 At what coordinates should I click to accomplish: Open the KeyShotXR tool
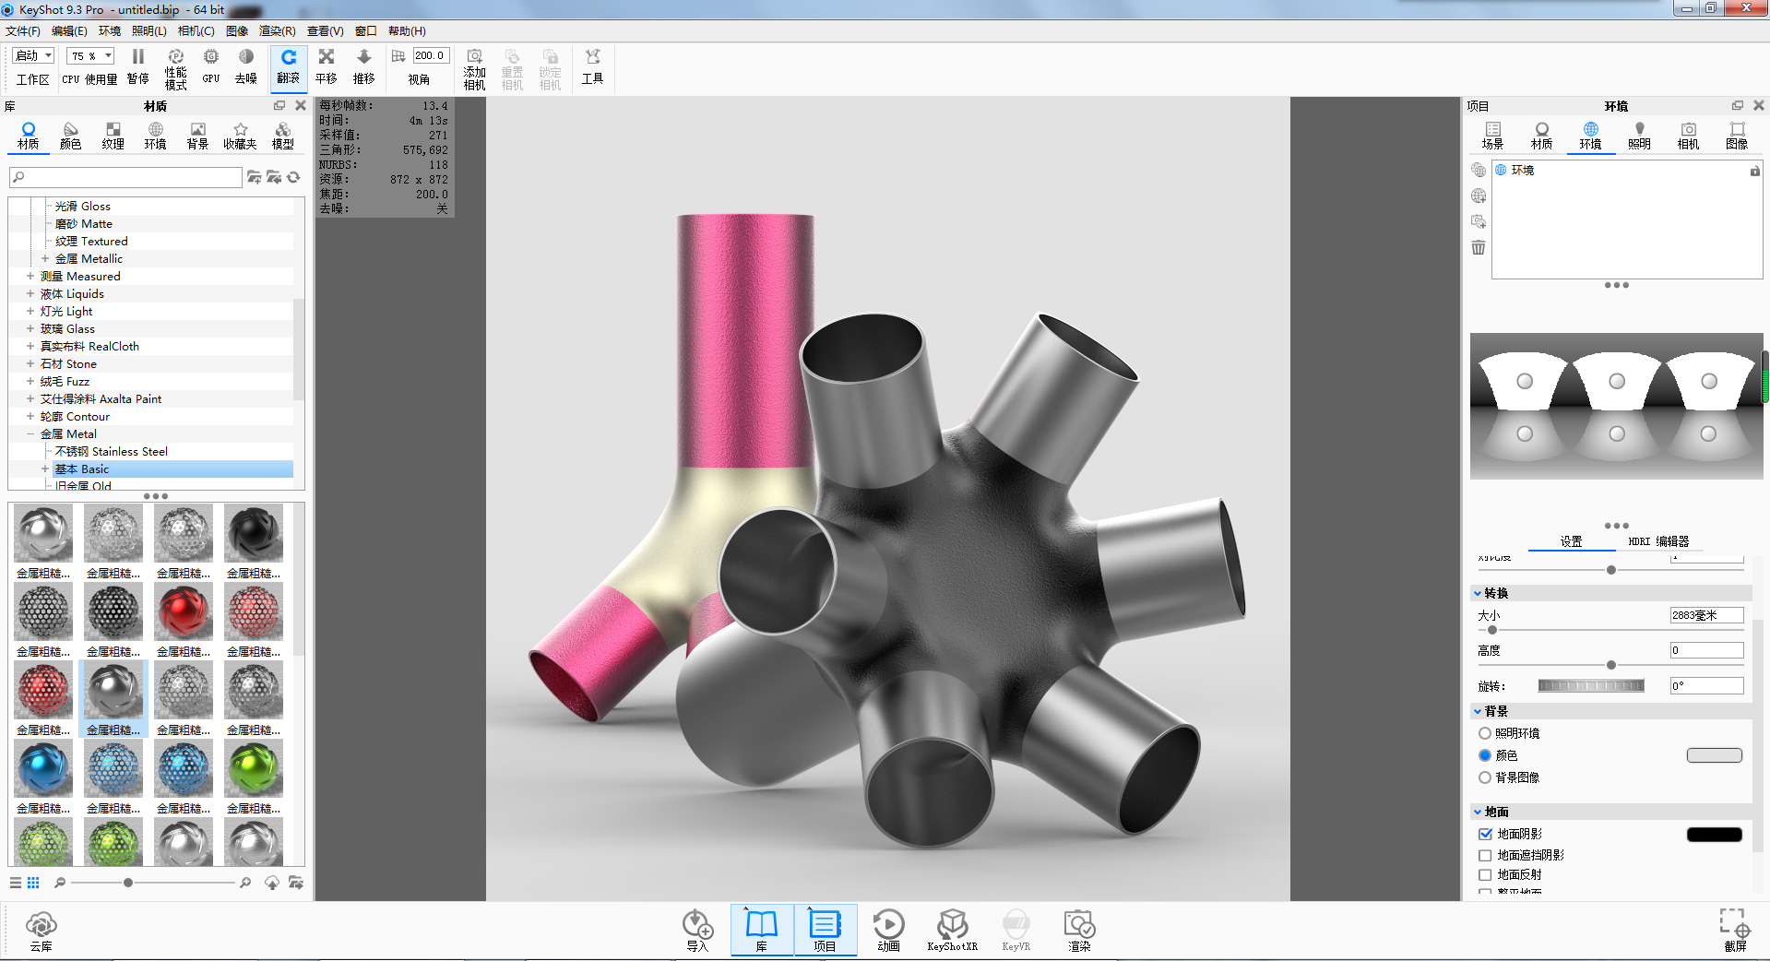click(952, 929)
